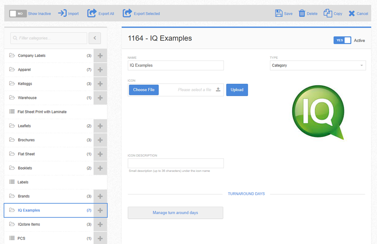Screen dimensions: 377x244
Task: Add subcategory to Flat Sheet
Action: (x=100, y=154)
